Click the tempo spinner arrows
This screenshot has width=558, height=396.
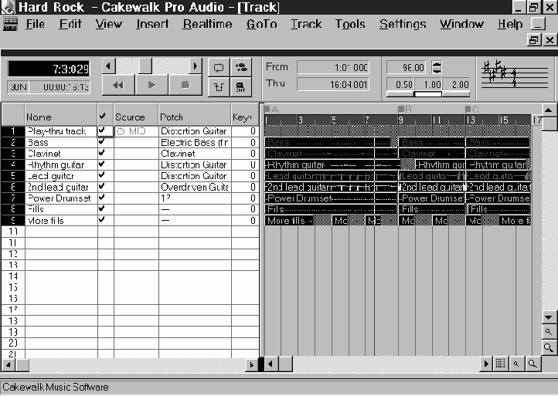(x=437, y=67)
